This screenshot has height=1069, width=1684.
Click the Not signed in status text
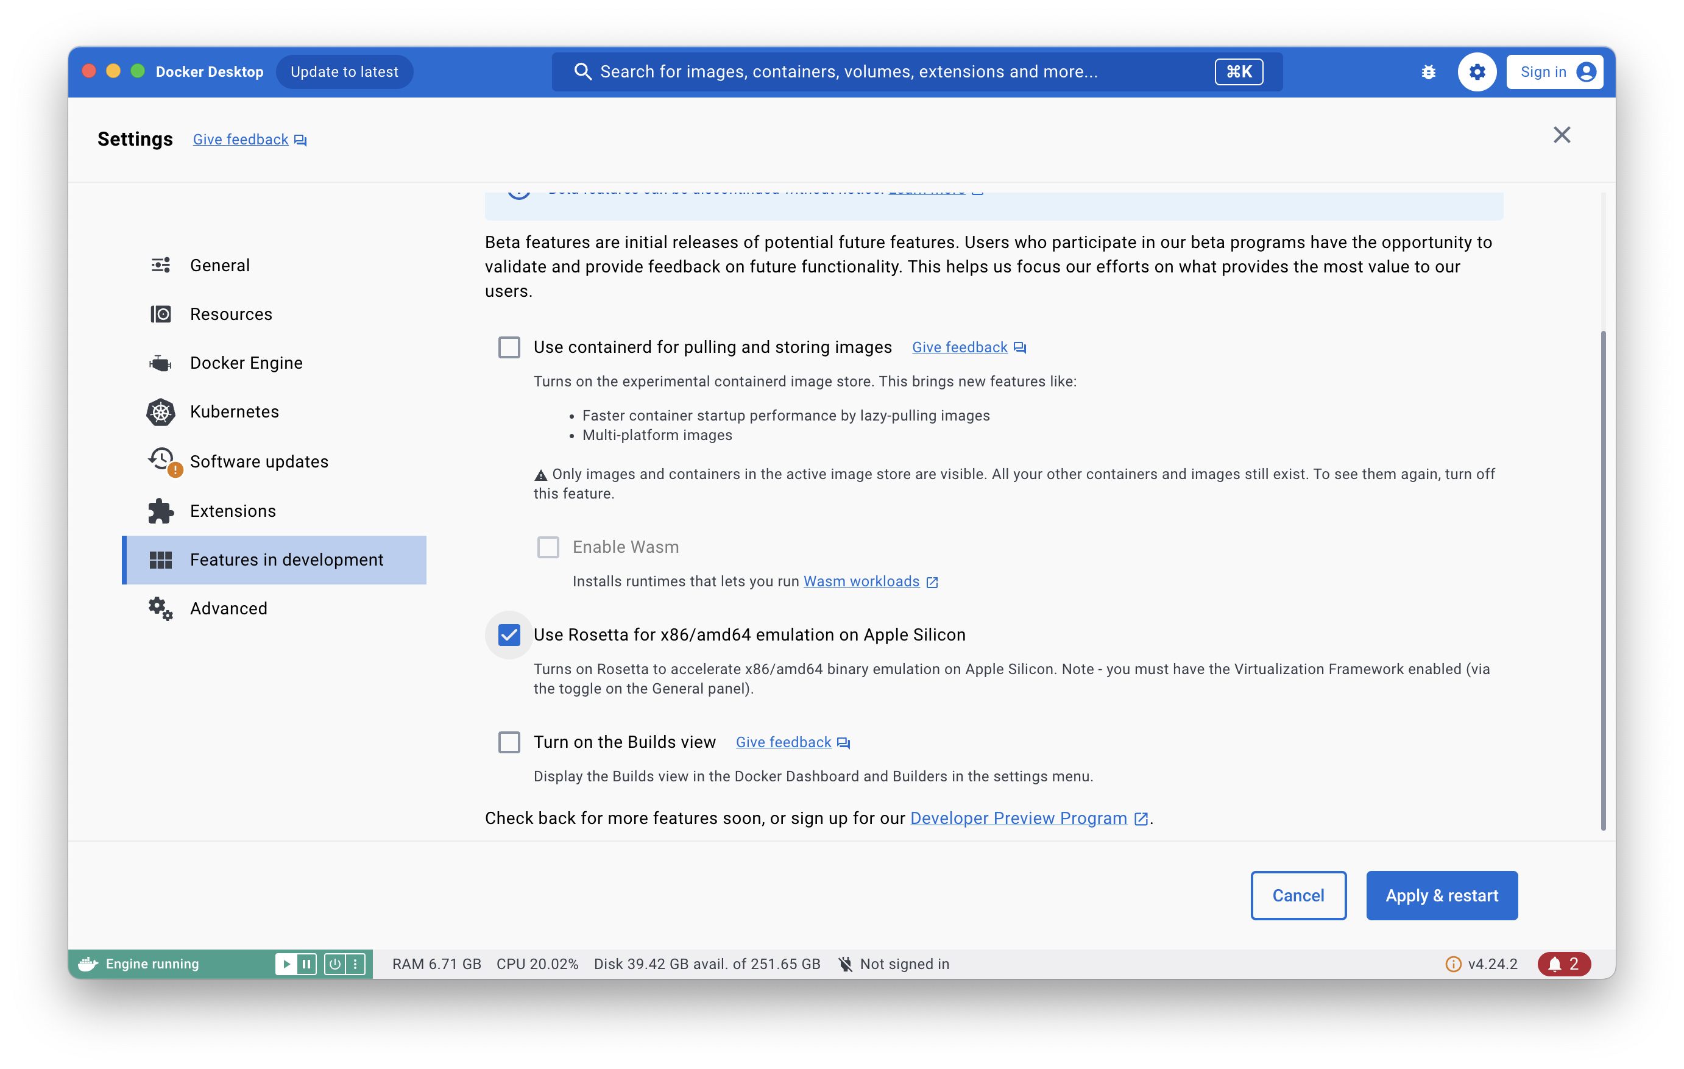point(904,964)
